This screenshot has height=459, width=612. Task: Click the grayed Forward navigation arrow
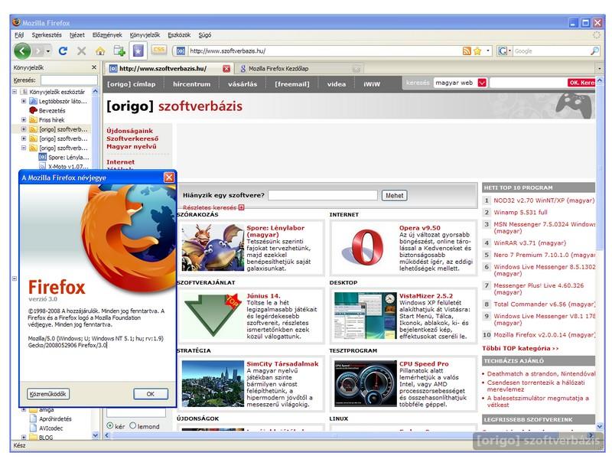[x=37, y=51]
